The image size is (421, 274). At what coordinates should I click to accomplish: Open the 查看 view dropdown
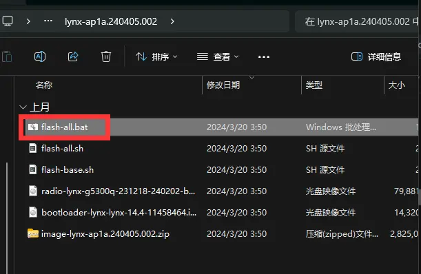click(x=218, y=56)
